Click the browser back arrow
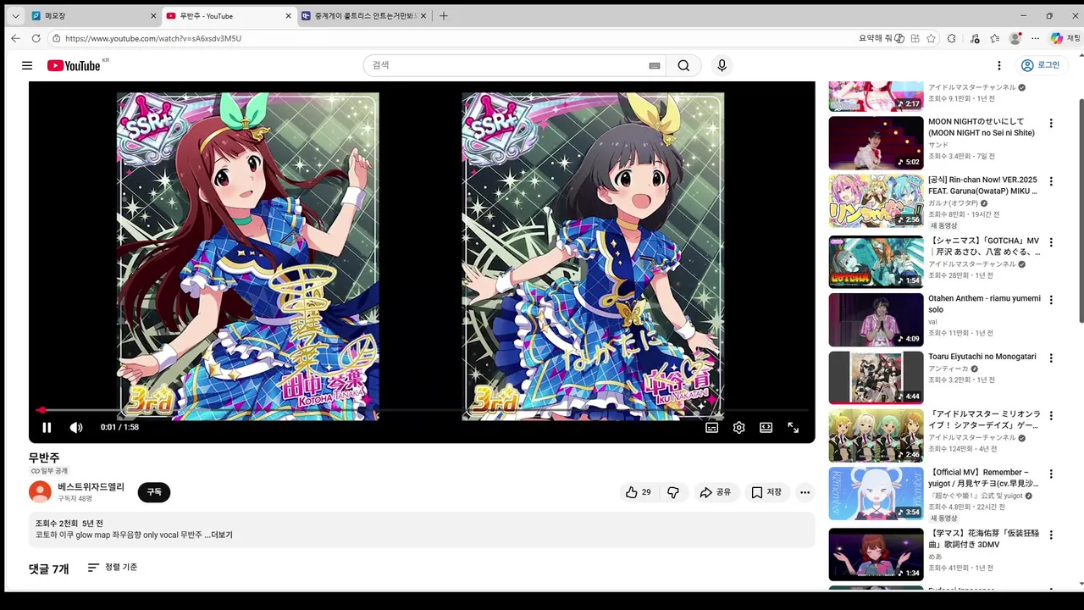Image resolution: width=1084 pixels, height=610 pixels. [15, 38]
